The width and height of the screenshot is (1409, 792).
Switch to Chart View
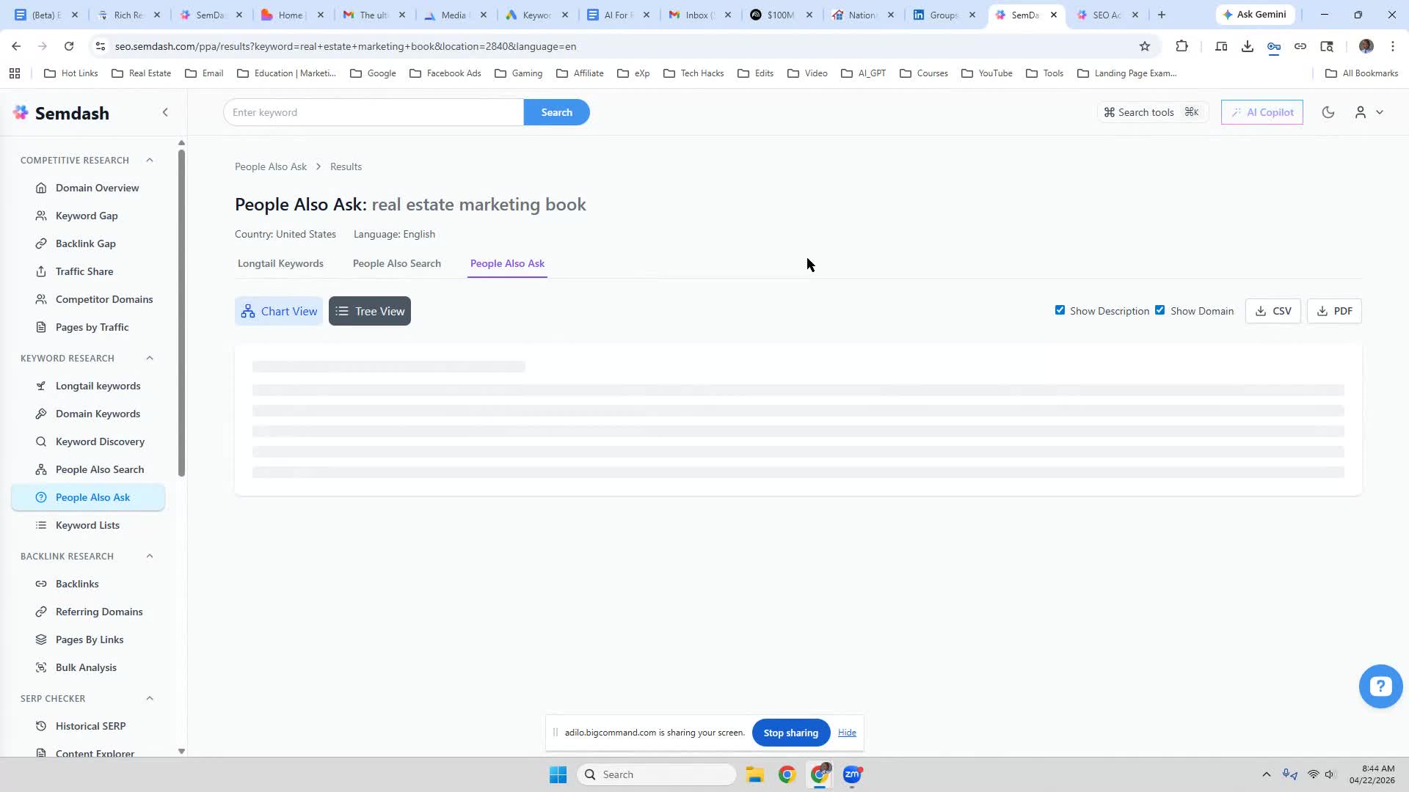[x=279, y=311]
